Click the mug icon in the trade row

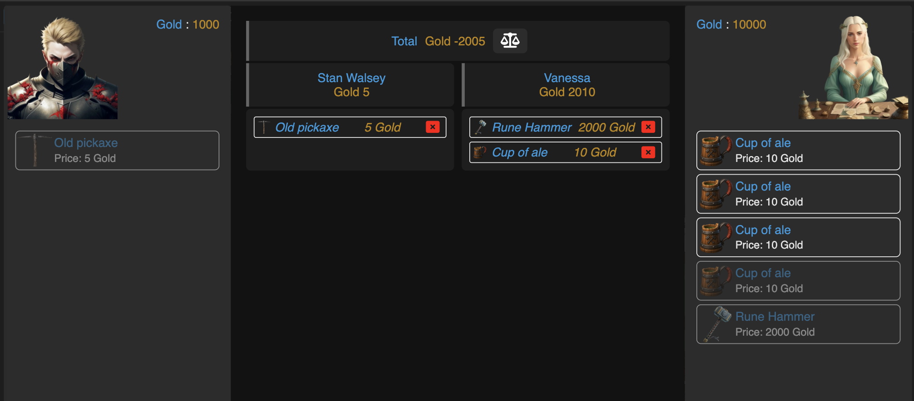[480, 152]
